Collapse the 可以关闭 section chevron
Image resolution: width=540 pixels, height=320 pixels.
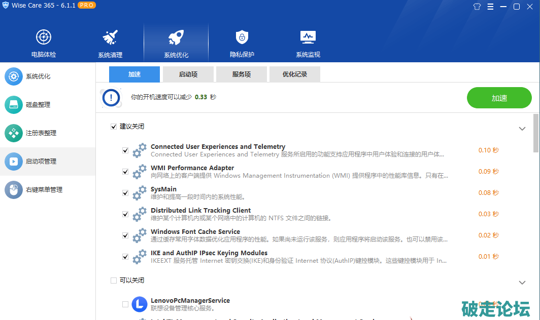pyautogui.click(x=522, y=283)
